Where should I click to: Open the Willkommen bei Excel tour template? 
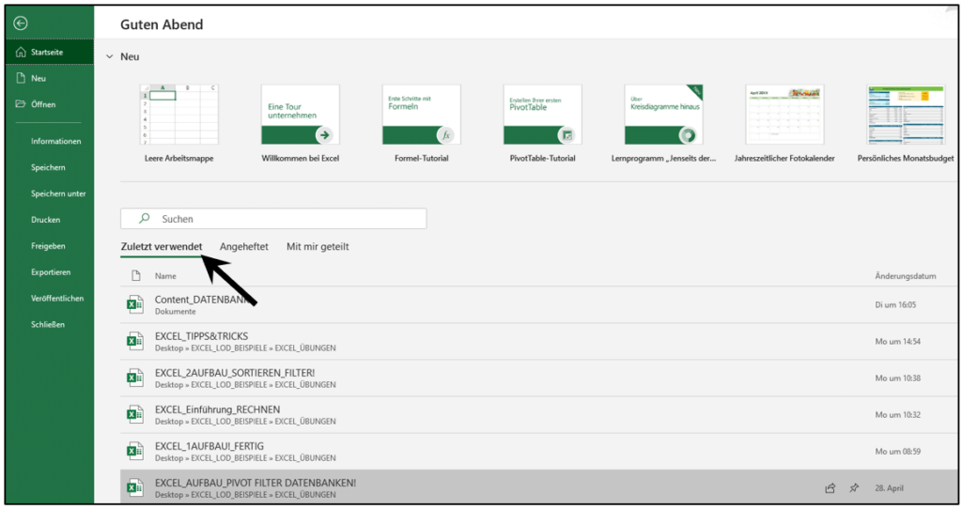coord(300,123)
